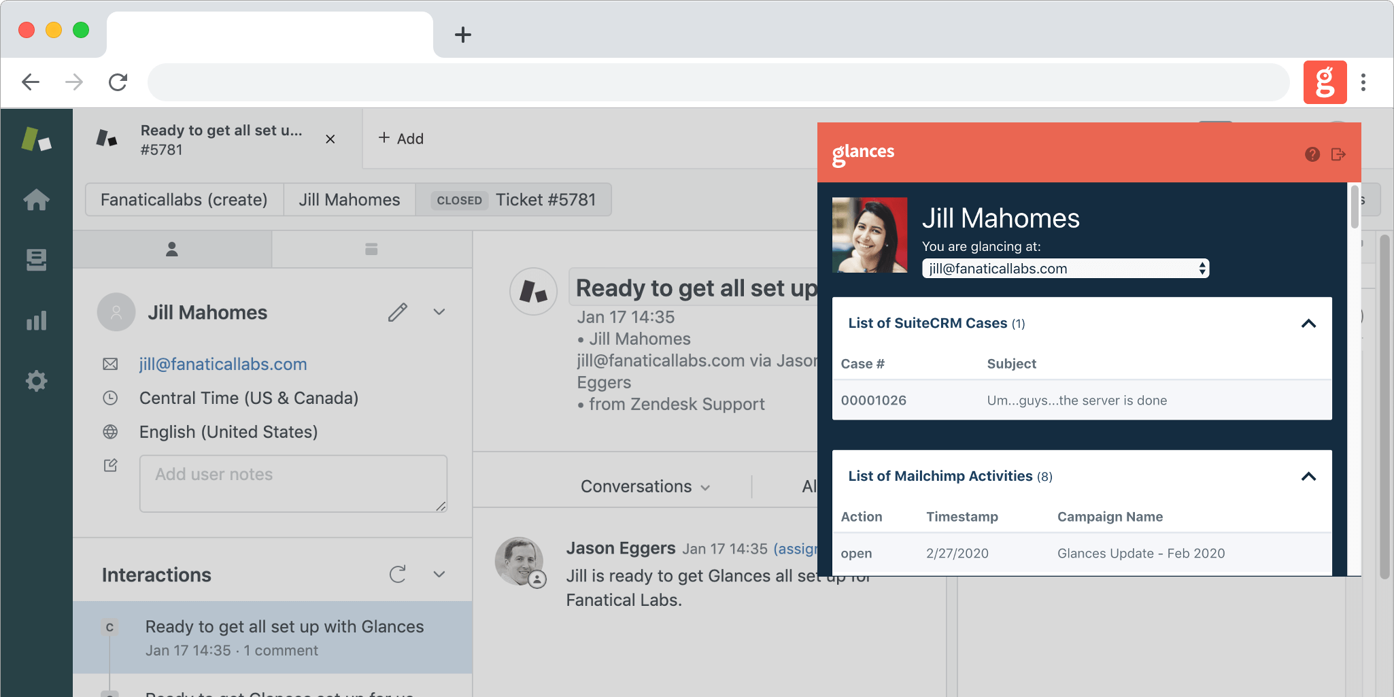Click the Glances panel scrollbar
The width and height of the screenshot is (1394, 697).
coord(1355,207)
